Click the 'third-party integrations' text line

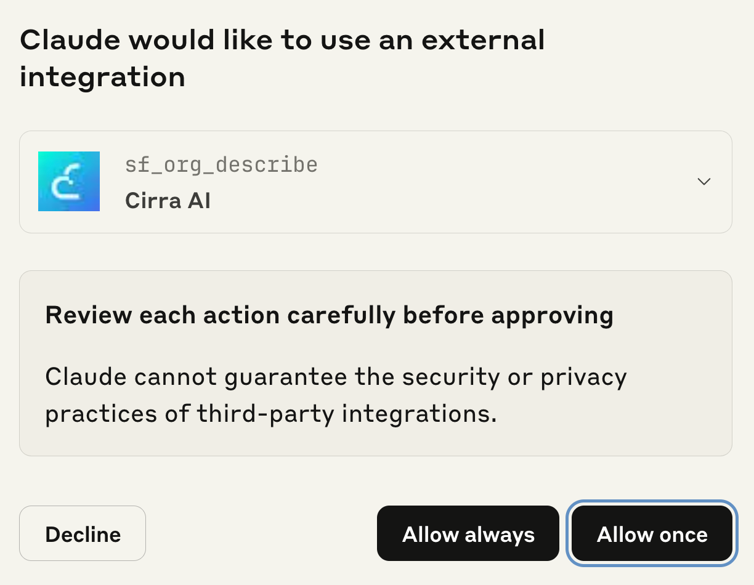(x=271, y=413)
